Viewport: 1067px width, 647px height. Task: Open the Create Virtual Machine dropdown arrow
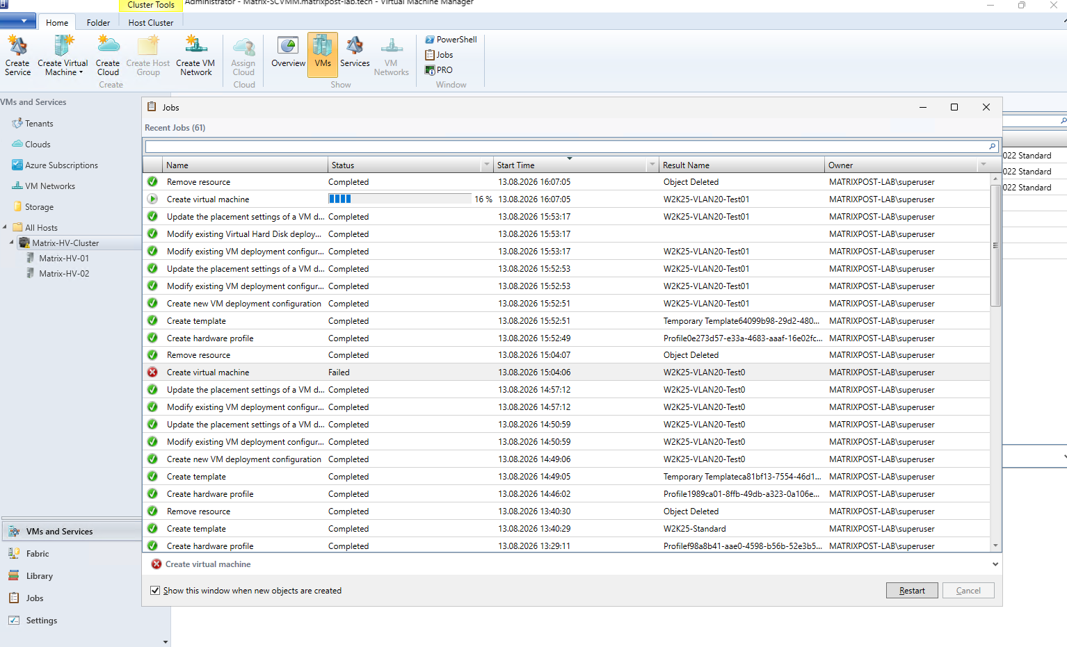coord(81,72)
